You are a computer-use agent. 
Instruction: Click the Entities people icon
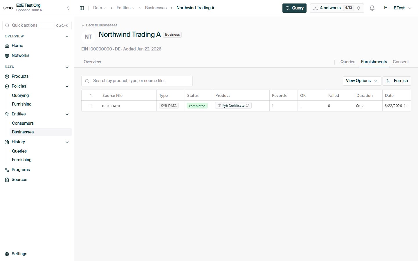(7, 114)
